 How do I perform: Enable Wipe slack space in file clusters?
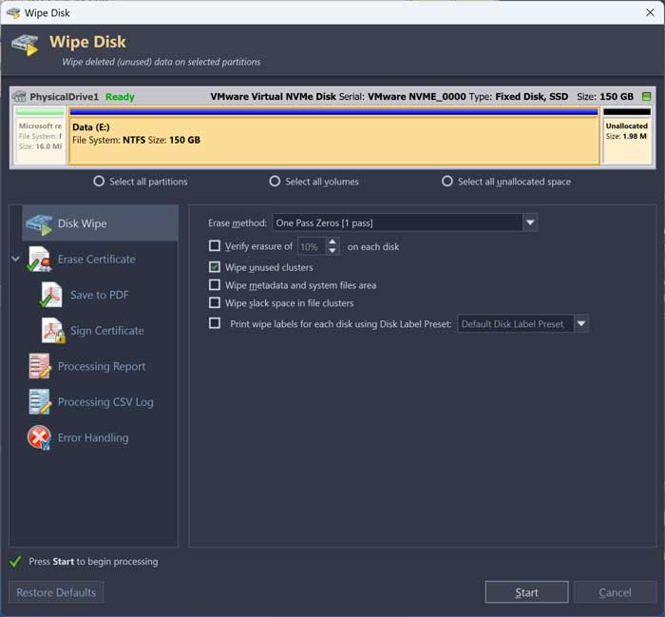click(215, 302)
